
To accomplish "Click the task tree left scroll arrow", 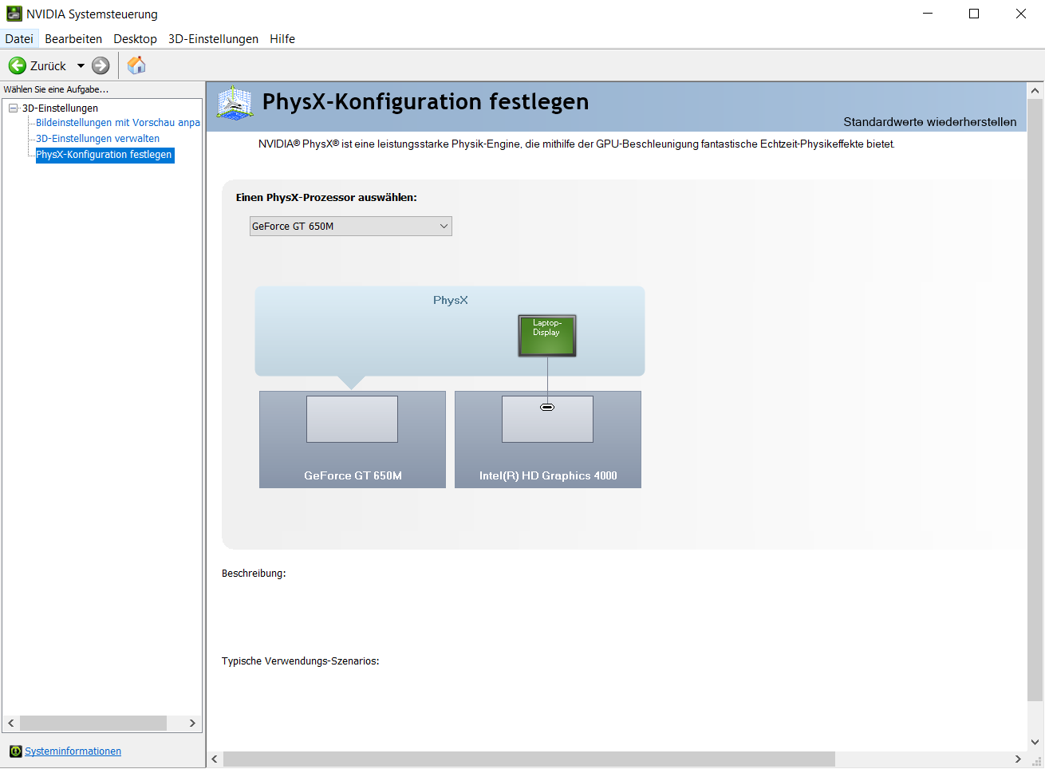I will (11, 723).
